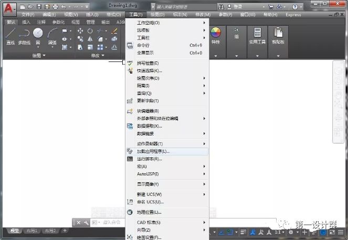Expand the Modify (修改) panel dropdown
The width and height of the screenshot is (348, 240).
(x=98, y=55)
